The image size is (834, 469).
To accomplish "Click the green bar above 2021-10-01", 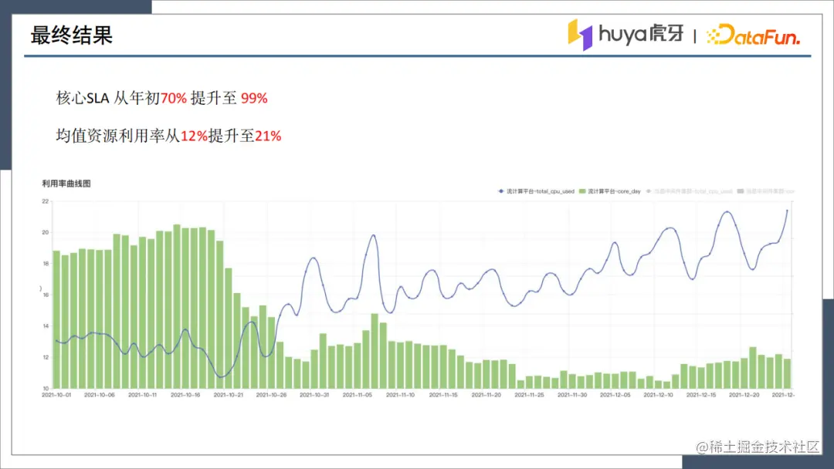I will coord(56,320).
